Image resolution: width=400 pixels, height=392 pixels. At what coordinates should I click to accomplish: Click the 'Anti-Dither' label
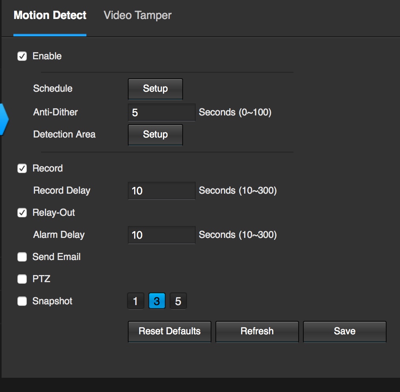pyautogui.click(x=55, y=112)
